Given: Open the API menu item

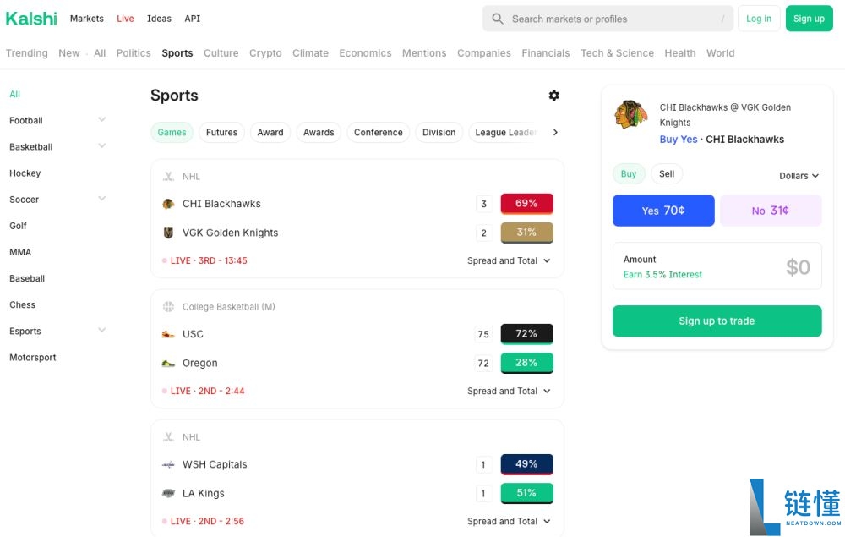Looking at the screenshot, I should pyautogui.click(x=193, y=19).
